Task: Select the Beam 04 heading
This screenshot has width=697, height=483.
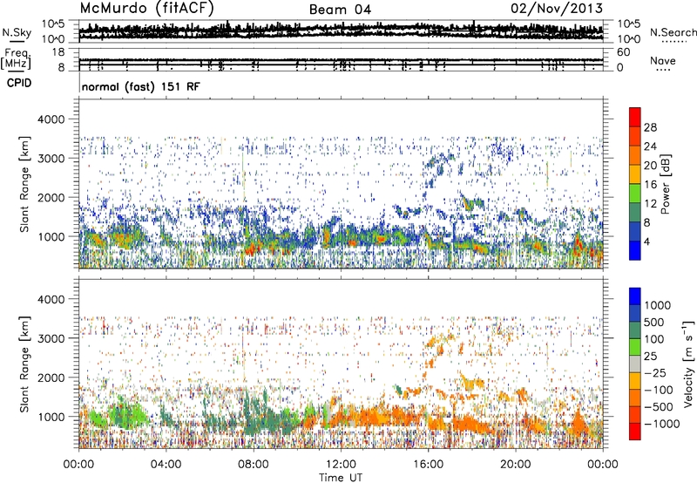Action: (x=340, y=10)
